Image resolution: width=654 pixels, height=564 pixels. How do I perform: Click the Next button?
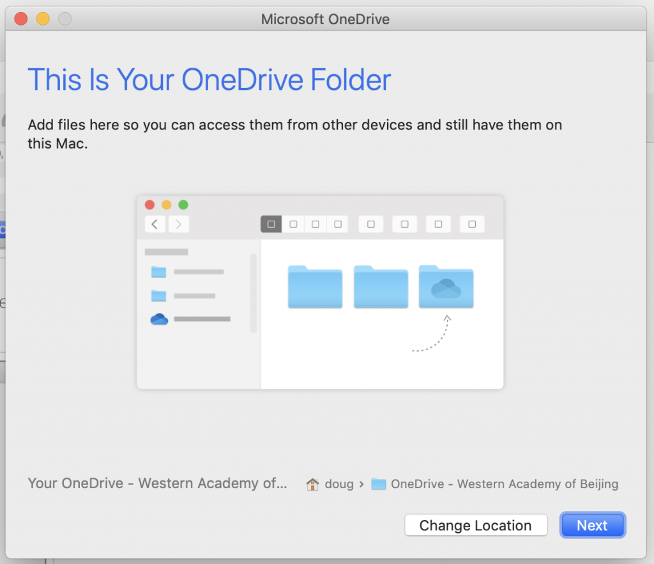click(x=592, y=525)
